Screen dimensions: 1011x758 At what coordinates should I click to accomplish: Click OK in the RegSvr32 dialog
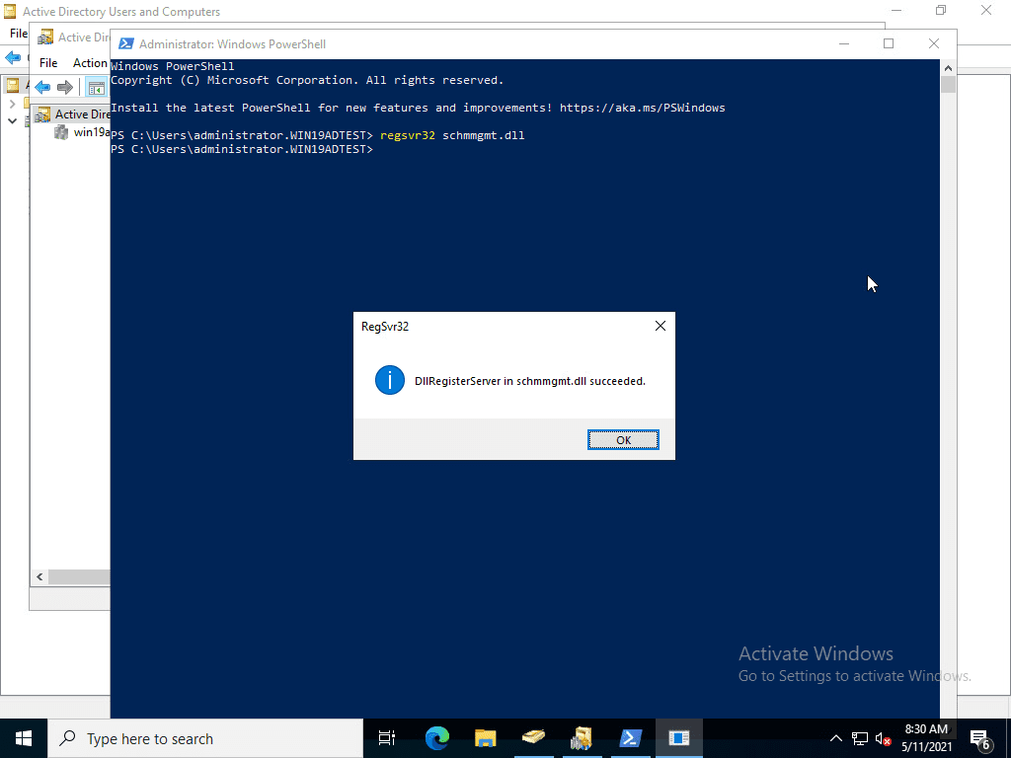(x=623, y=439)
